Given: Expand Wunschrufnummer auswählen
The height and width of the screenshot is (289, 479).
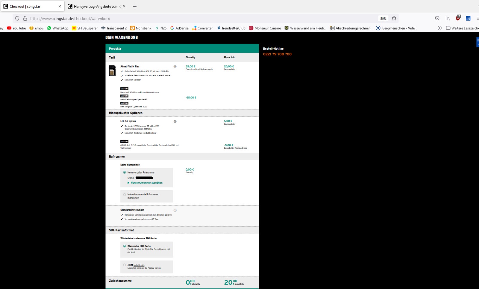Looking at the screenshot, I should click(146, 183).
